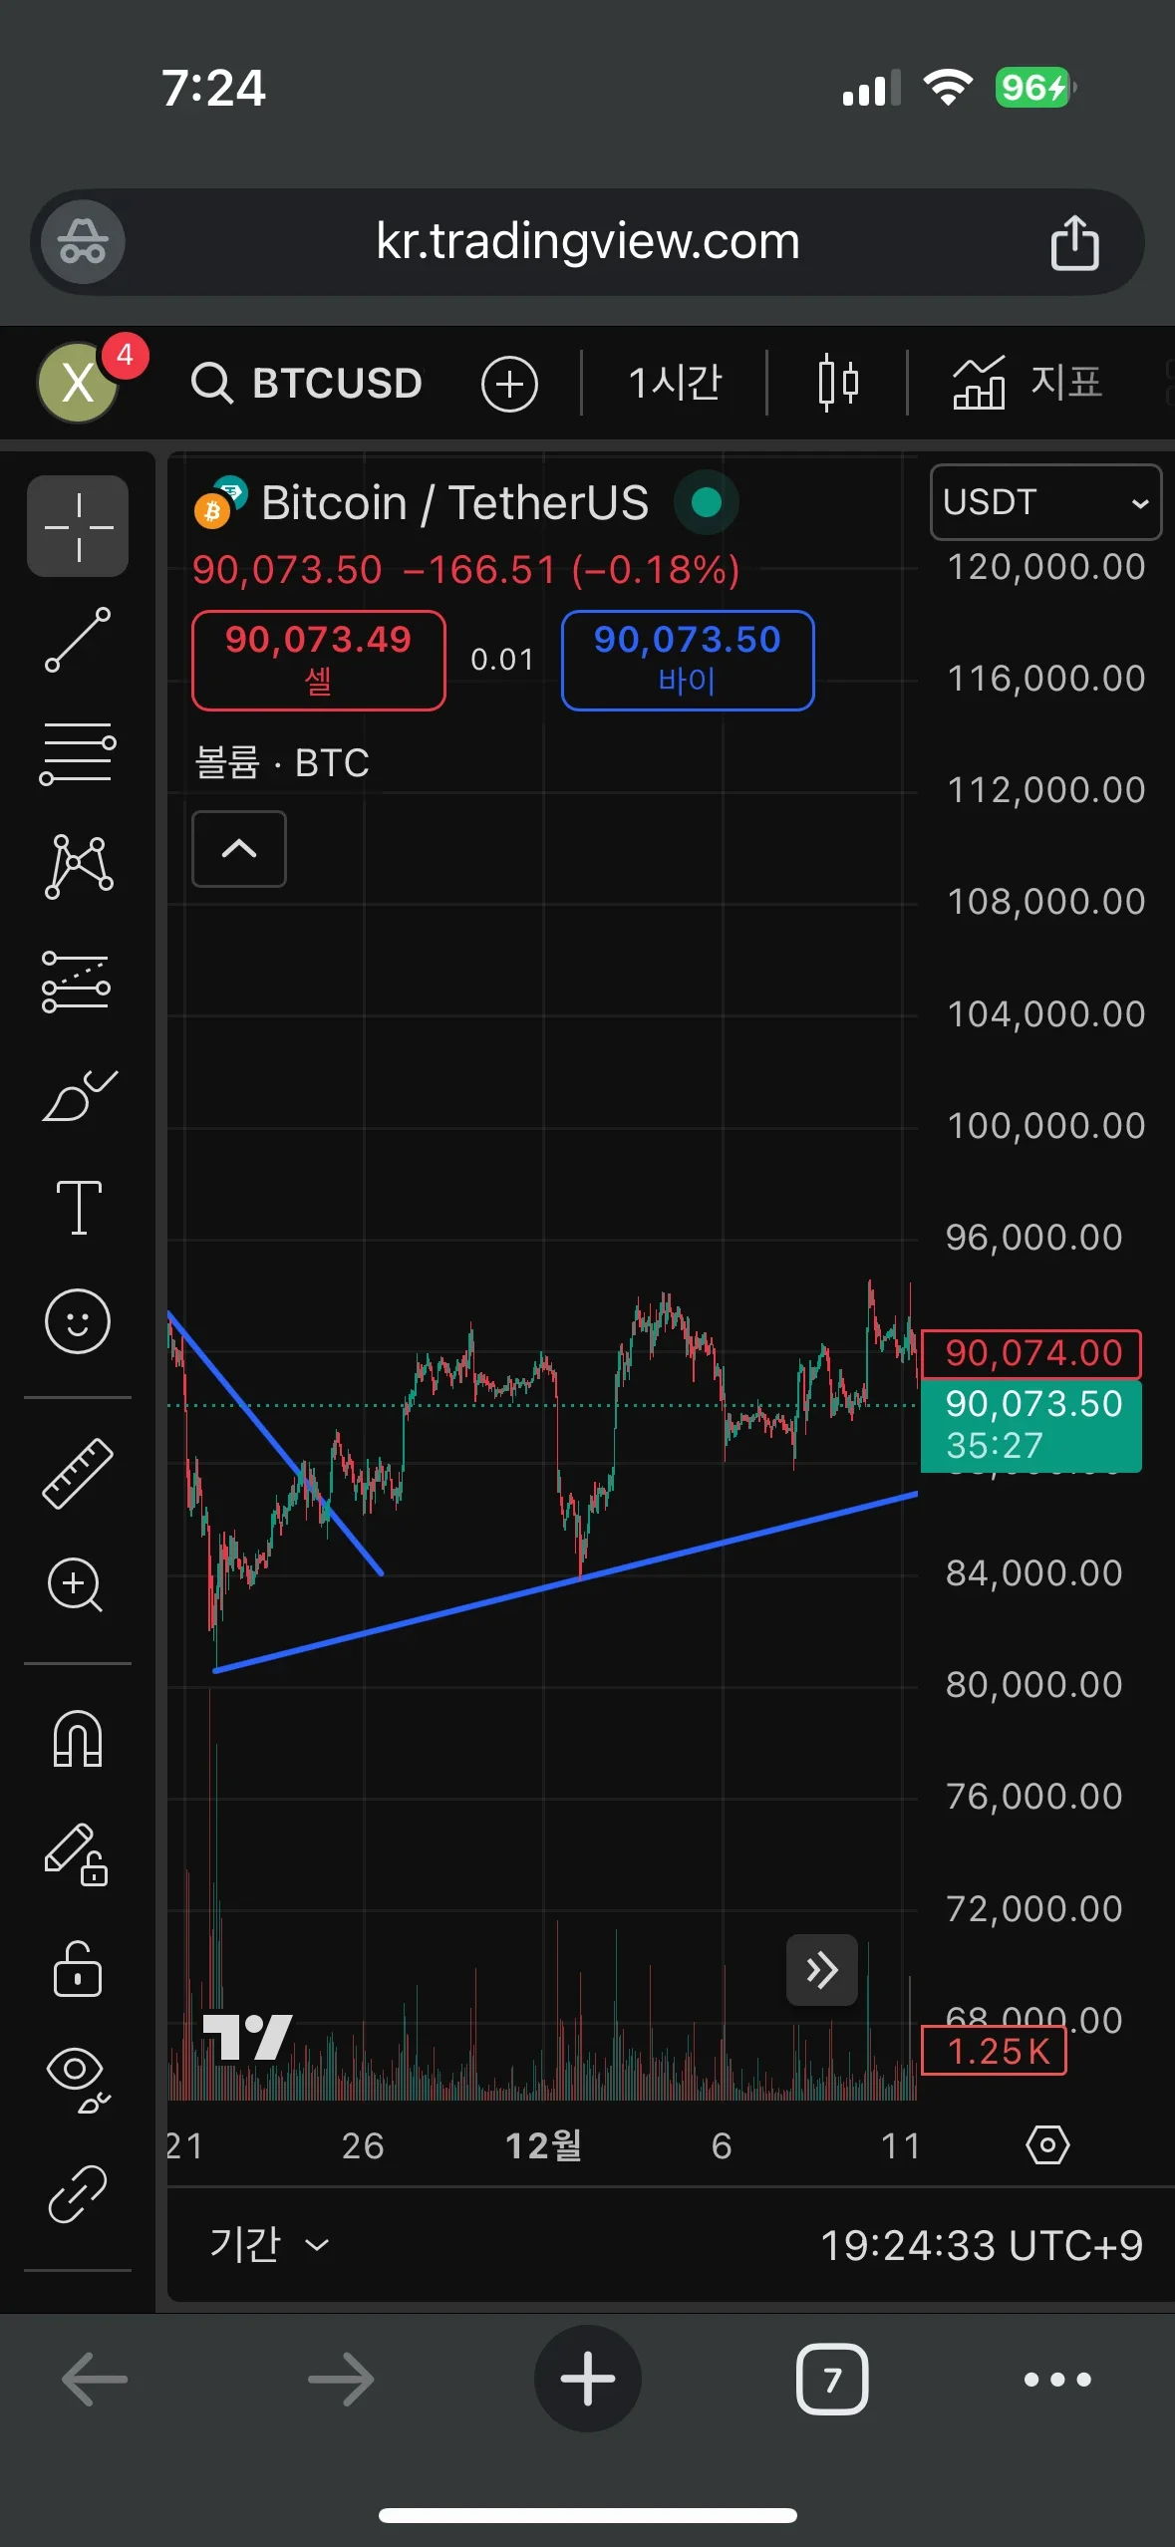The height and width of the screenshot is (2547, 1175).
Task: Select the brush drawing tool
Action: coord(79,1096)
